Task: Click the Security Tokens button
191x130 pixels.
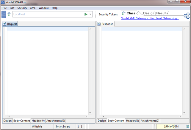Action: tap(108, 15)
